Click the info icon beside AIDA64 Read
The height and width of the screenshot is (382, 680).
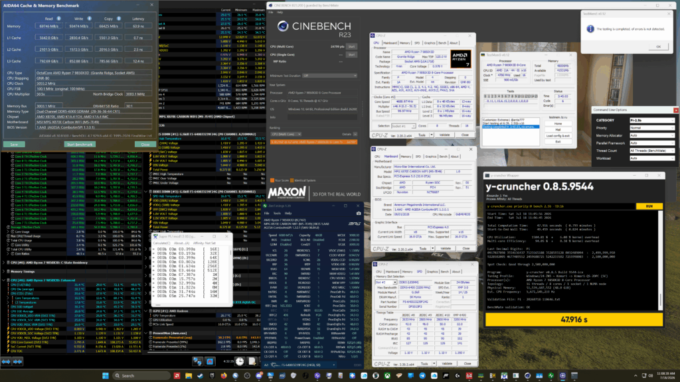(59, 19)
